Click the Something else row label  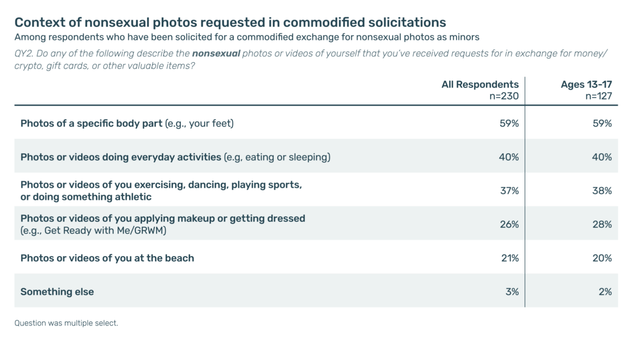(x=57, y=291)
